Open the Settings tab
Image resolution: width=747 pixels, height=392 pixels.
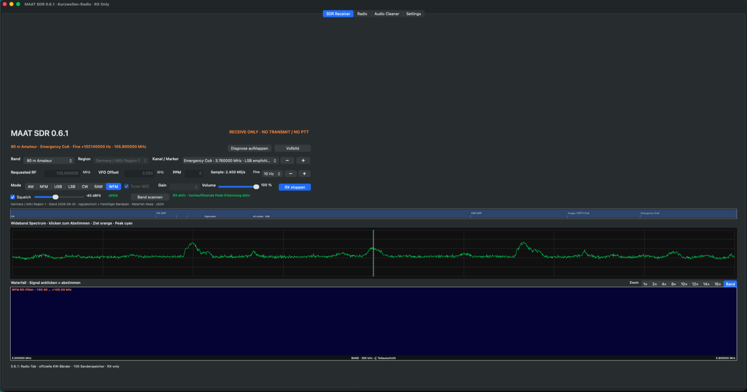(x=413, y=14)
